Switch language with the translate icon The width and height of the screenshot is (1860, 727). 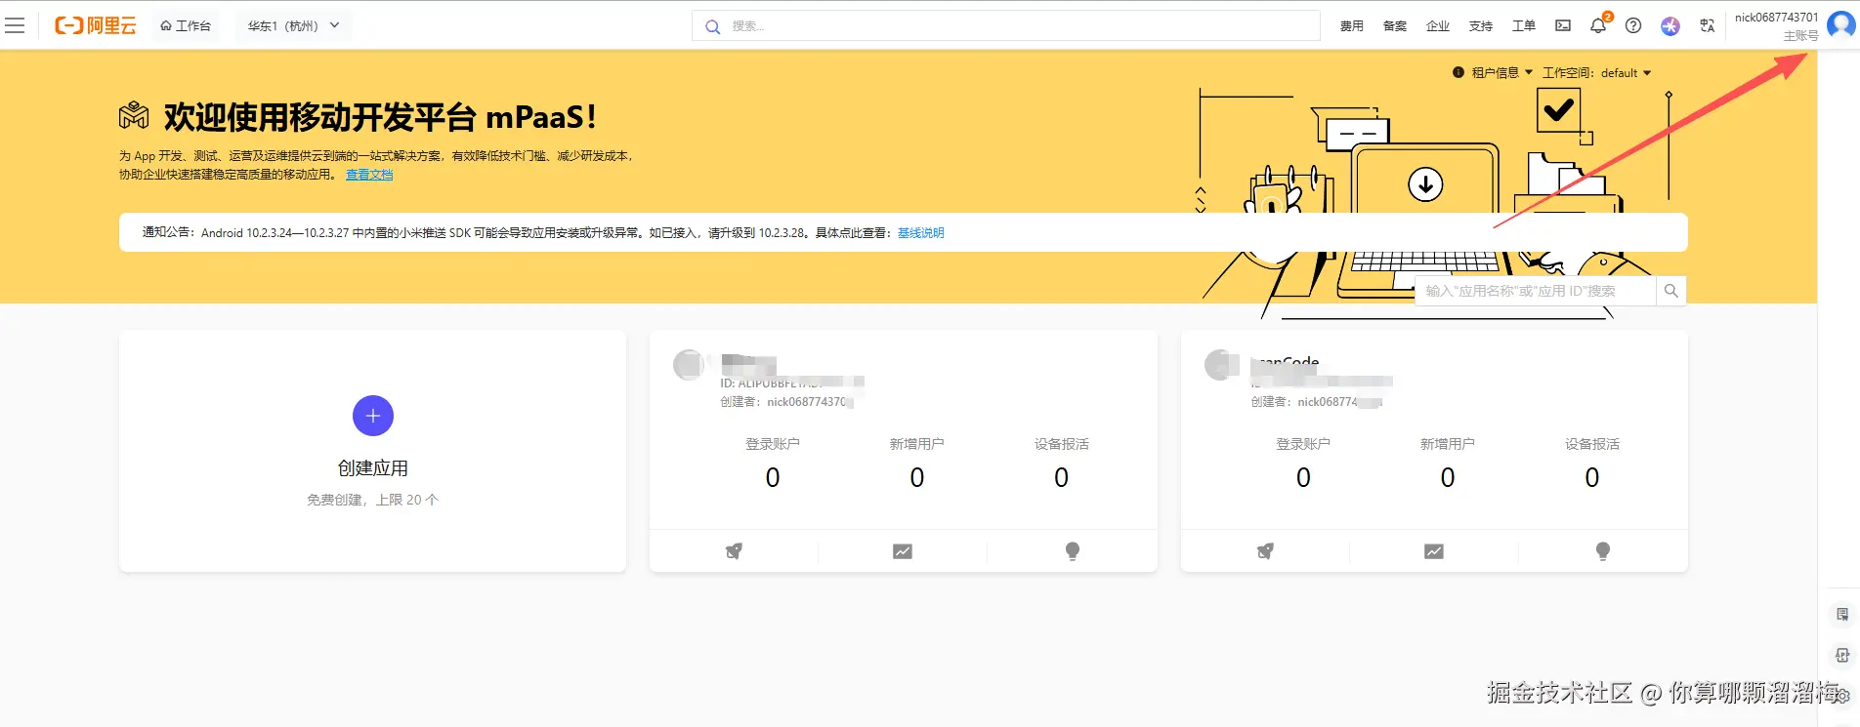tap(1707, 25)
